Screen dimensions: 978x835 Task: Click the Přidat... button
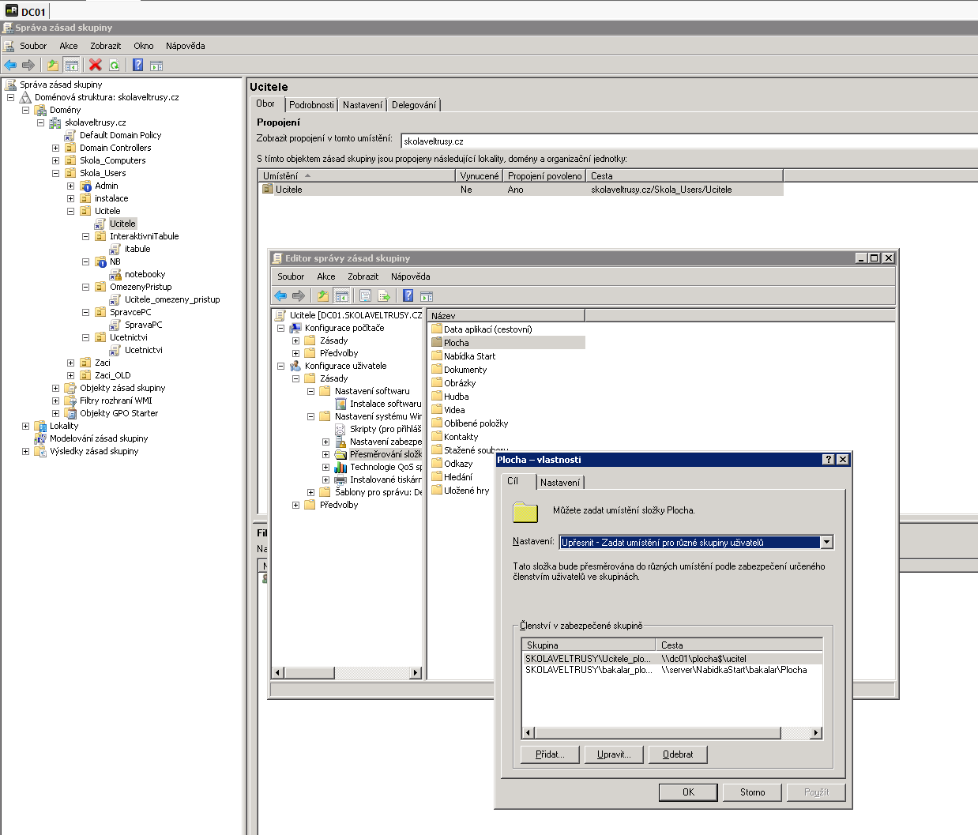tap(550, 754)
